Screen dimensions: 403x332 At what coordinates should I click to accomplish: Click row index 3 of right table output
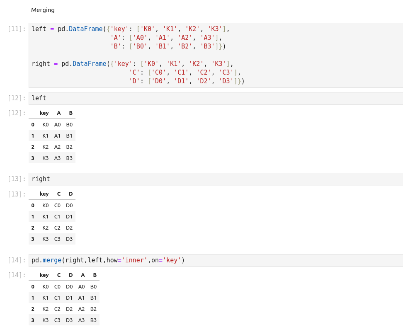33,239
